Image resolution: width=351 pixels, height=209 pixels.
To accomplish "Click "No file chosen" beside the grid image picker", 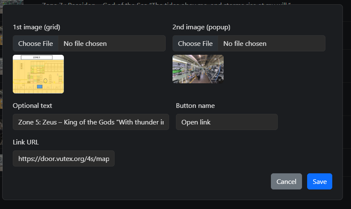I will point(85,43).
